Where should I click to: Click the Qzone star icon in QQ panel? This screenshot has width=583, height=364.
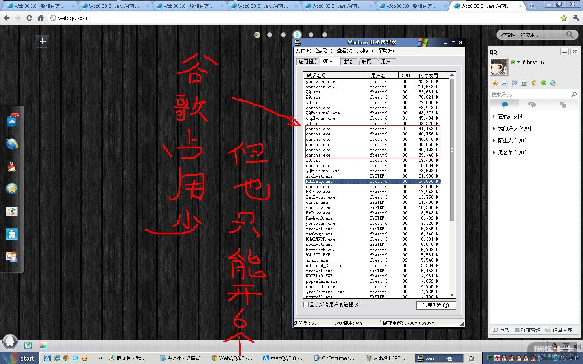[495, 83]
